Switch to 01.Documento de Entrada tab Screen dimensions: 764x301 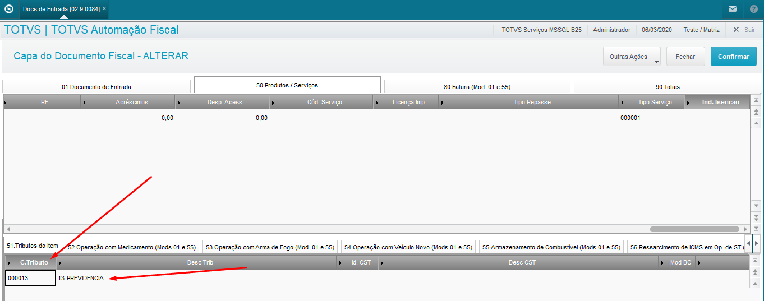96,87
